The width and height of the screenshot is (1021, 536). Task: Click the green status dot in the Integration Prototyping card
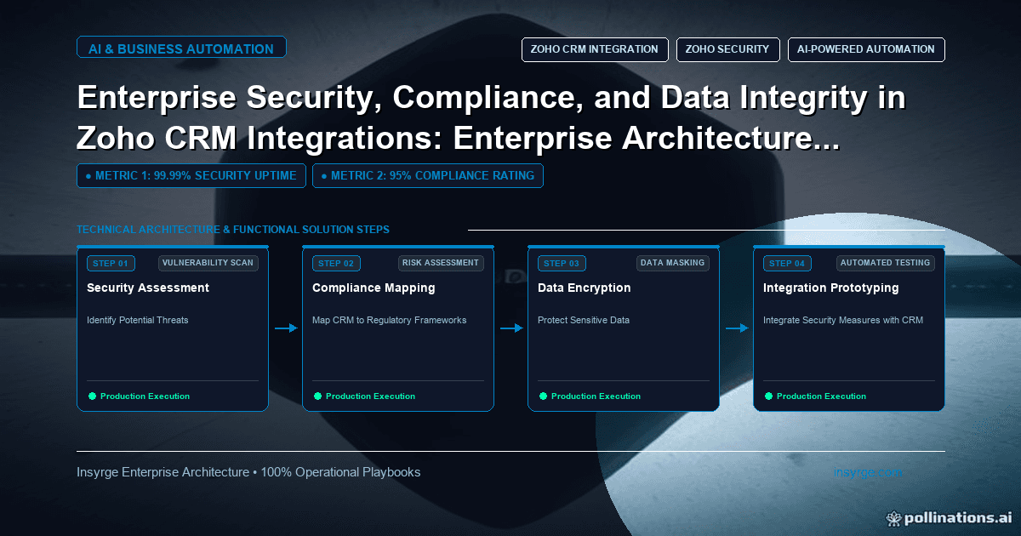click(x=768, y=396)
